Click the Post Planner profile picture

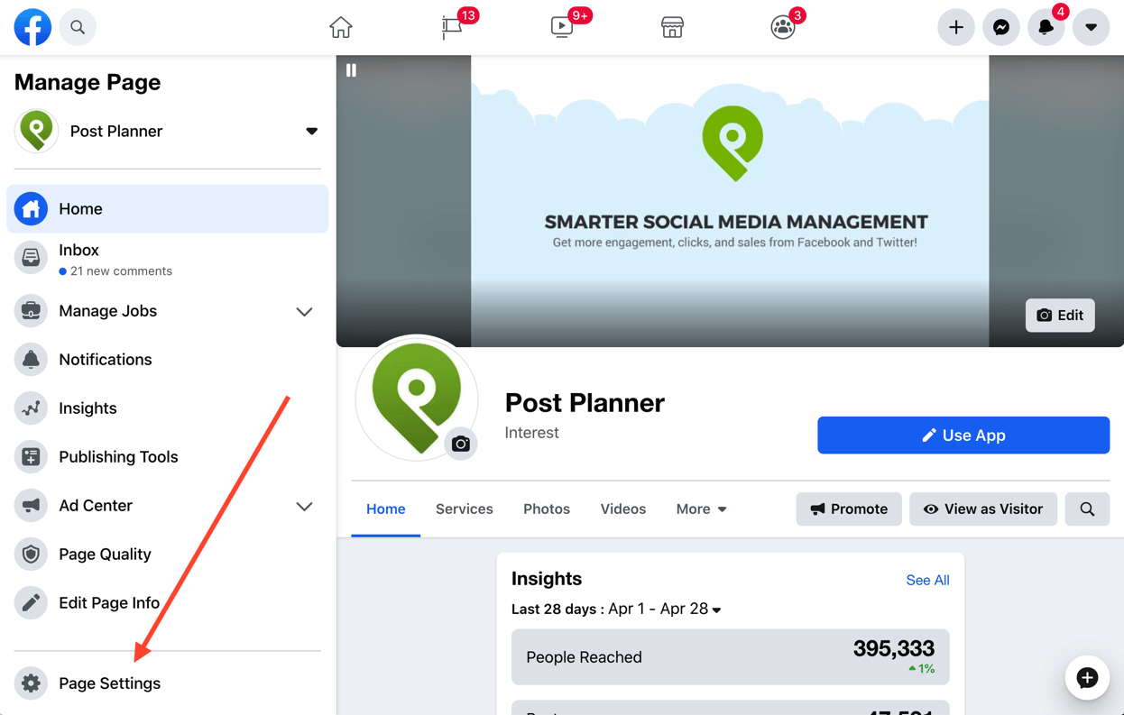click(x=416, y=398)
